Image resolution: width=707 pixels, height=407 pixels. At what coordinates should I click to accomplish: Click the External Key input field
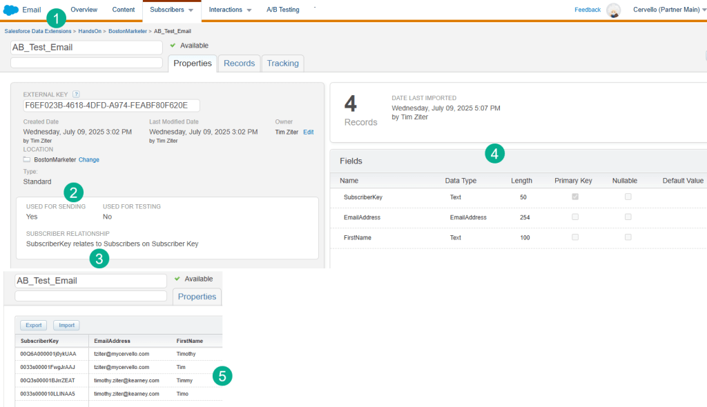point(111,106)
